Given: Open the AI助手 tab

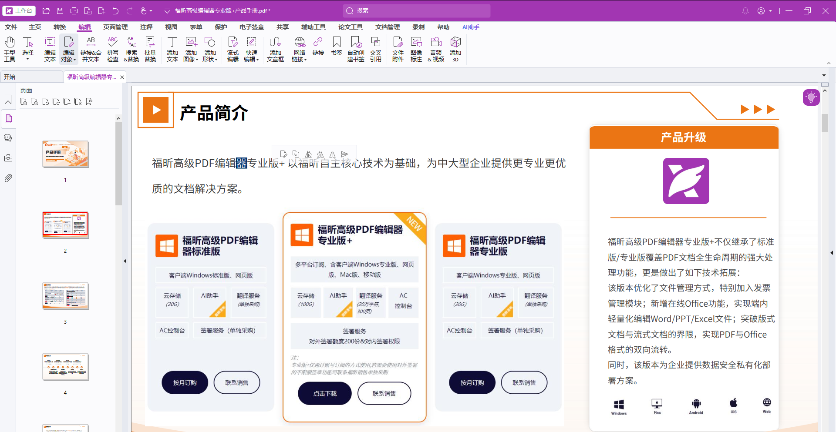Looking at the screenshot, I should click(471, 27).
